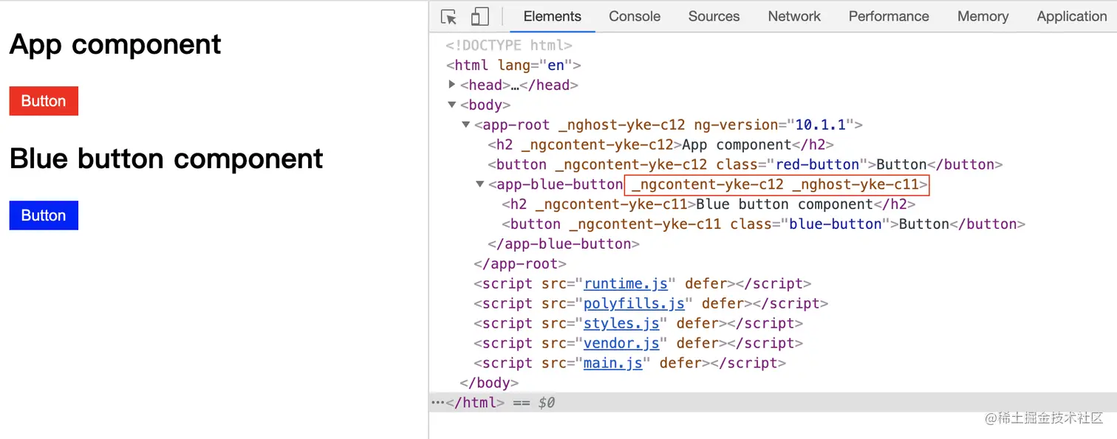Switch to the Console tab
The image size is (1117, 439).
[x=635, y=16]
